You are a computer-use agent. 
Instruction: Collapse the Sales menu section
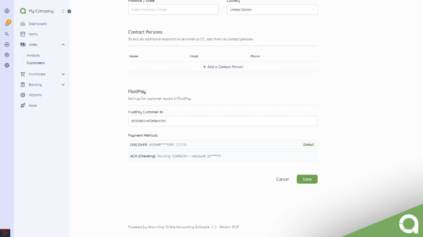63,44
